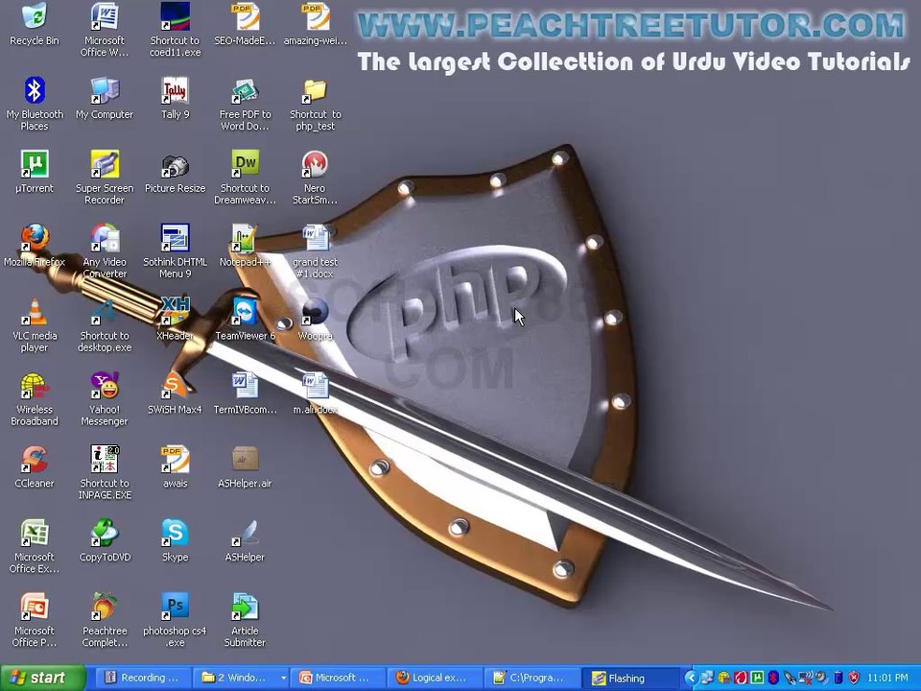Select the Picture Resize icon
The height and width of the screenshot is (691, 921).
pos(175,172)
